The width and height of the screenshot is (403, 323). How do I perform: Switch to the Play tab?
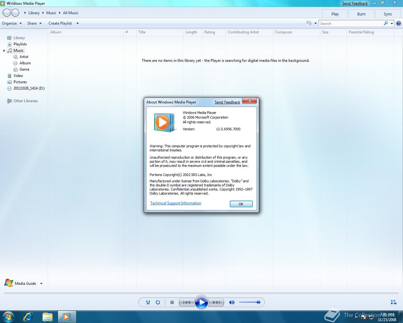(335, 14)
